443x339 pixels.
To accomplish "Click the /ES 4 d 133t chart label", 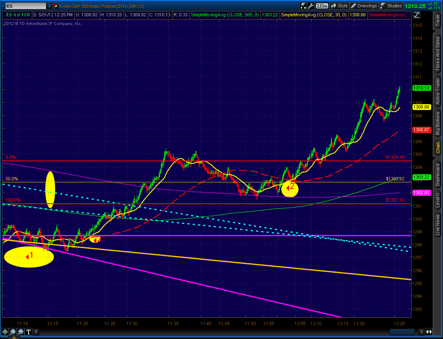I will (x=17, y=15).
